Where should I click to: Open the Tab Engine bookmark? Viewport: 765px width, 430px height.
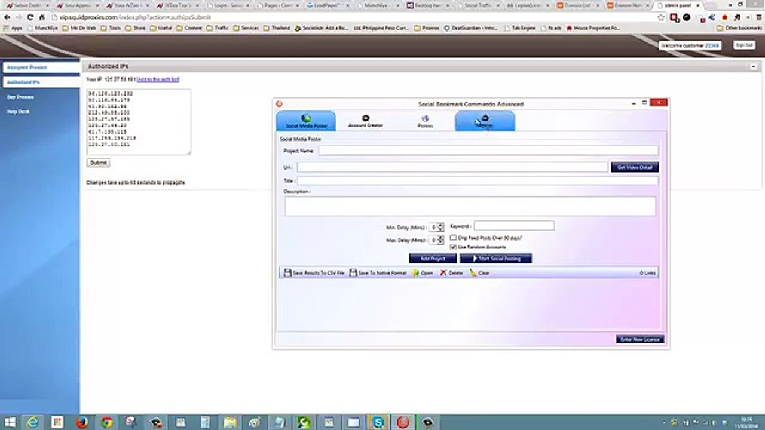(520, 28)
